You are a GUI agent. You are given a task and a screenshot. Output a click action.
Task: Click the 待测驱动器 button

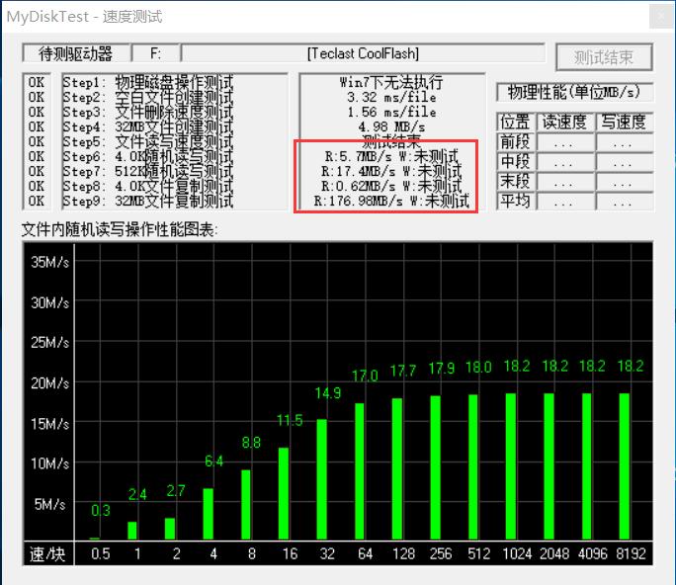[75, 53]
